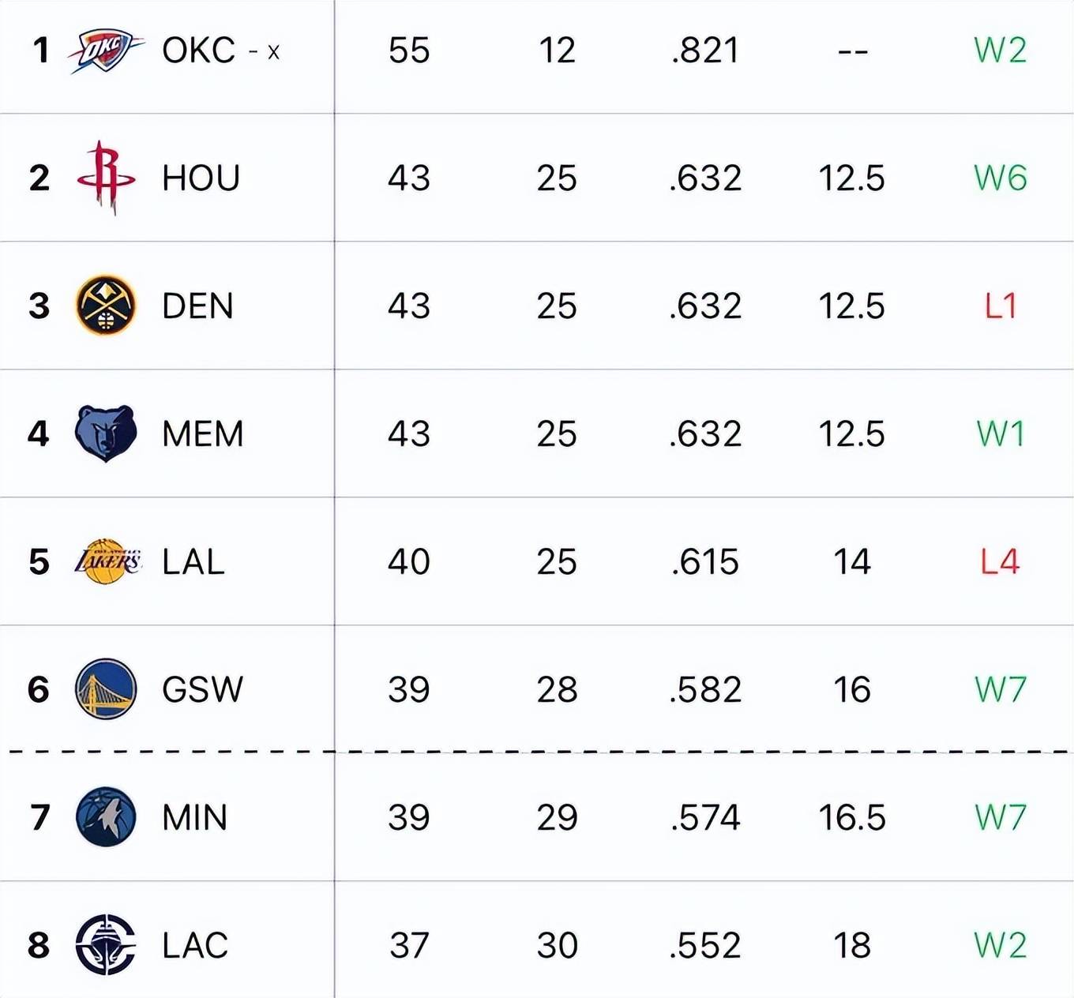1074x998 pixels.
Task: Click Denver's L1 streak value
Action: tap(1000, 306)
